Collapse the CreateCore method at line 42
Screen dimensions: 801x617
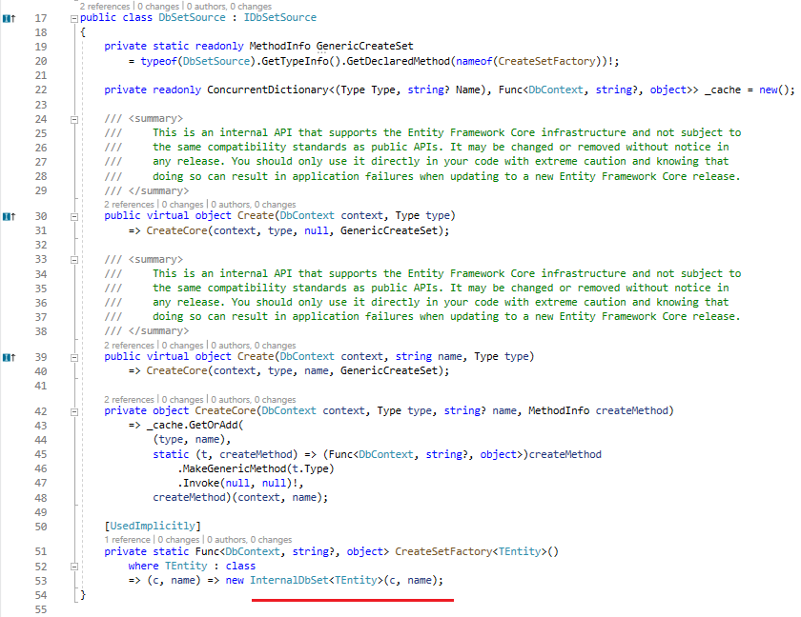[74, 411]
